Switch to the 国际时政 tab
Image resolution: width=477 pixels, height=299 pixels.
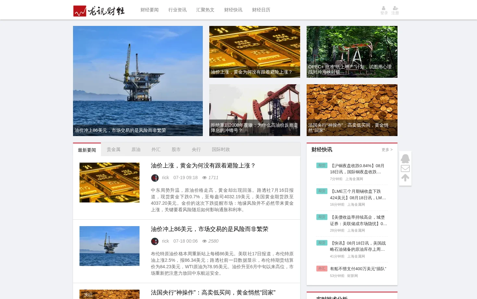(x=221, y=149)
